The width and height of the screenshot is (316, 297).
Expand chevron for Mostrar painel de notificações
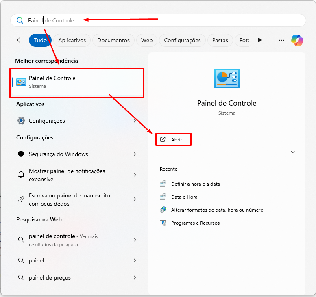135,175
